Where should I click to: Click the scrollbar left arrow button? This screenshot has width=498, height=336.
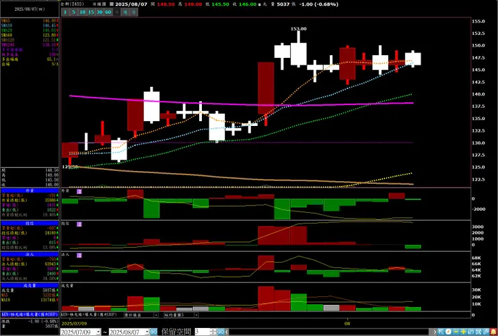pyautogui.click(x=226, y=332)
